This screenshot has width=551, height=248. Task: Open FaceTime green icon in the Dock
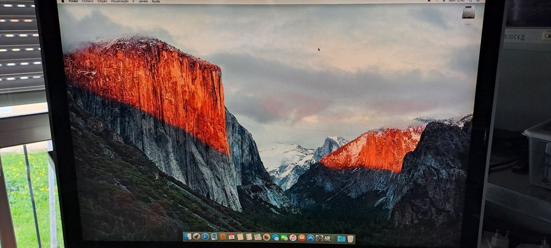(x=284, y=238)
